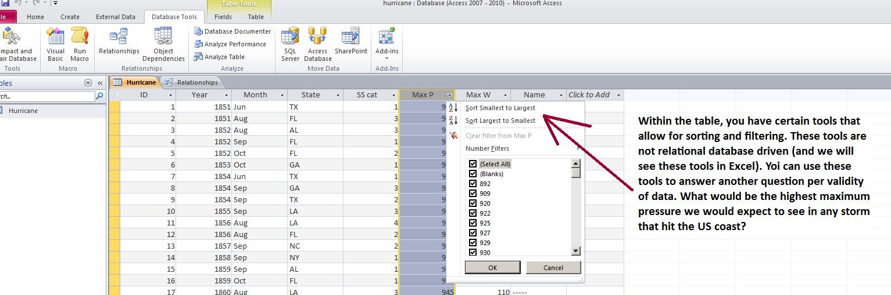Switch to the Fields tab
This screenshot has width=891, height=295.
point(223,17)
